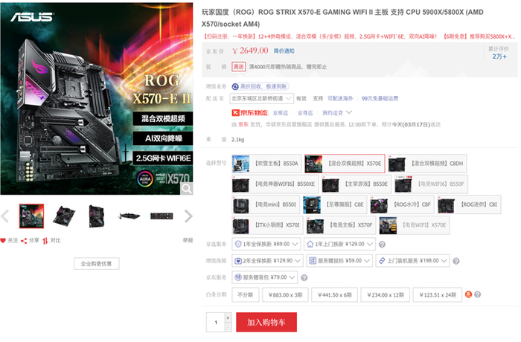Choose model 【主宰游戏】B550E
The width and height of the screenshot is (521, 342).
(x=357, y=184)
